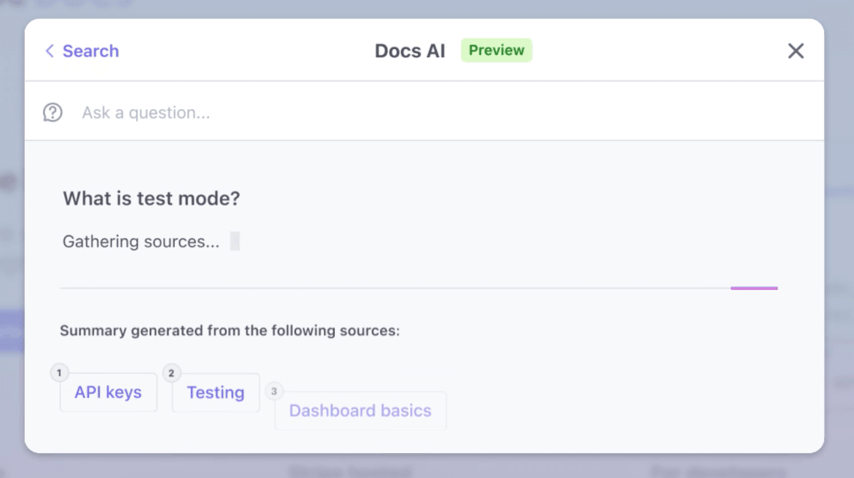Image resolution: width=854 pixels, height=478 pixels.
Task: Click the number 3 source badge
Action: point(274,391)
